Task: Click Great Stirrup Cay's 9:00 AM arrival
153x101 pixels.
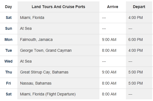Action: [109, 72]
